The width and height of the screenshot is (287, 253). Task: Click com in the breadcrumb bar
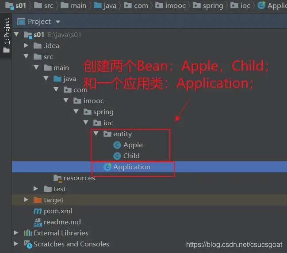pyautogui.click(x=141, y=6)
